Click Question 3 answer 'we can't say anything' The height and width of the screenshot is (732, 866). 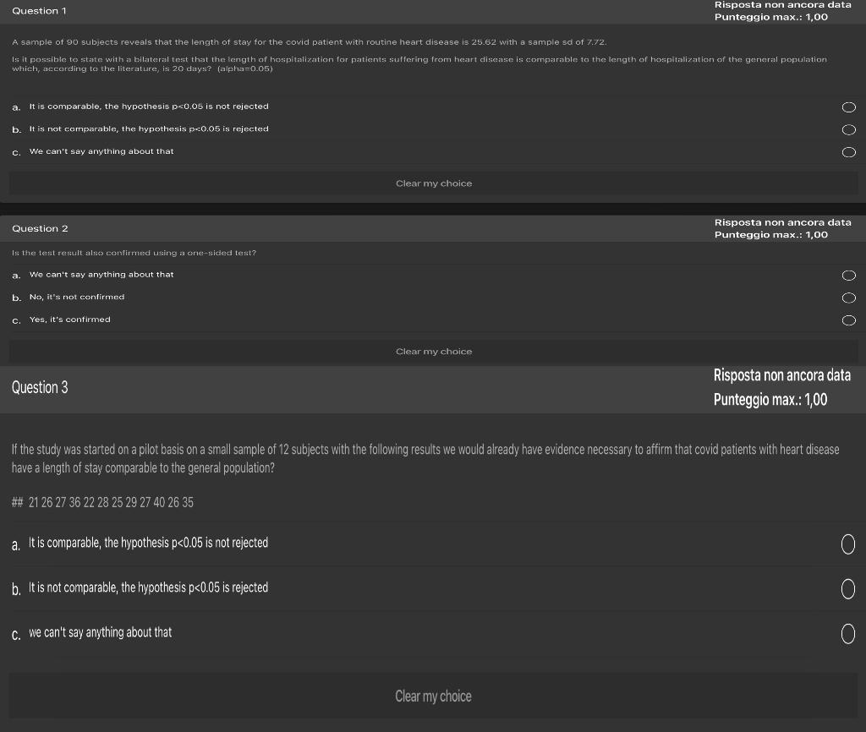tap(101, 632)
